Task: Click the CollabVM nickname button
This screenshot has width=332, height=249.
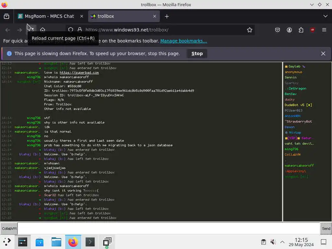Action: pos(9,229)
